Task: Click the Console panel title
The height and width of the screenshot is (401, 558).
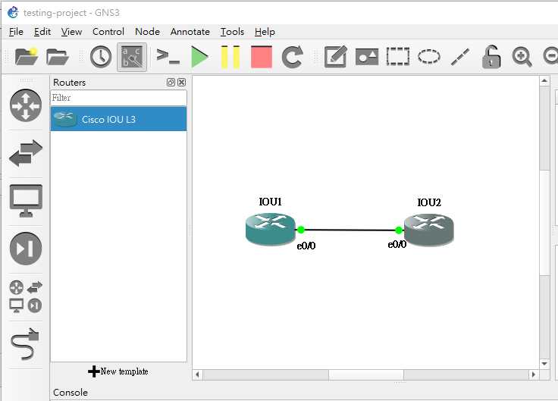Action: 71,393
